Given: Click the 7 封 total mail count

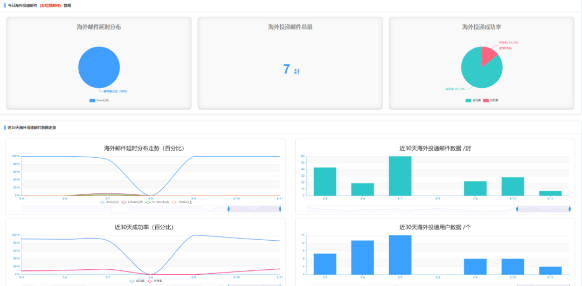Looking at the screenshot, I should (x=291, y=69).
